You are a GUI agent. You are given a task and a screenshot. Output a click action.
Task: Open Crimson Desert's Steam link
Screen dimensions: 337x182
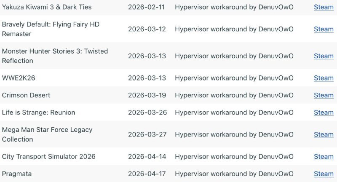pyautogui.click(x=324, y=95)
